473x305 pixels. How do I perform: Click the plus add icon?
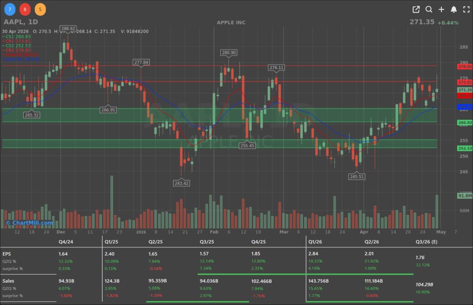441,9
